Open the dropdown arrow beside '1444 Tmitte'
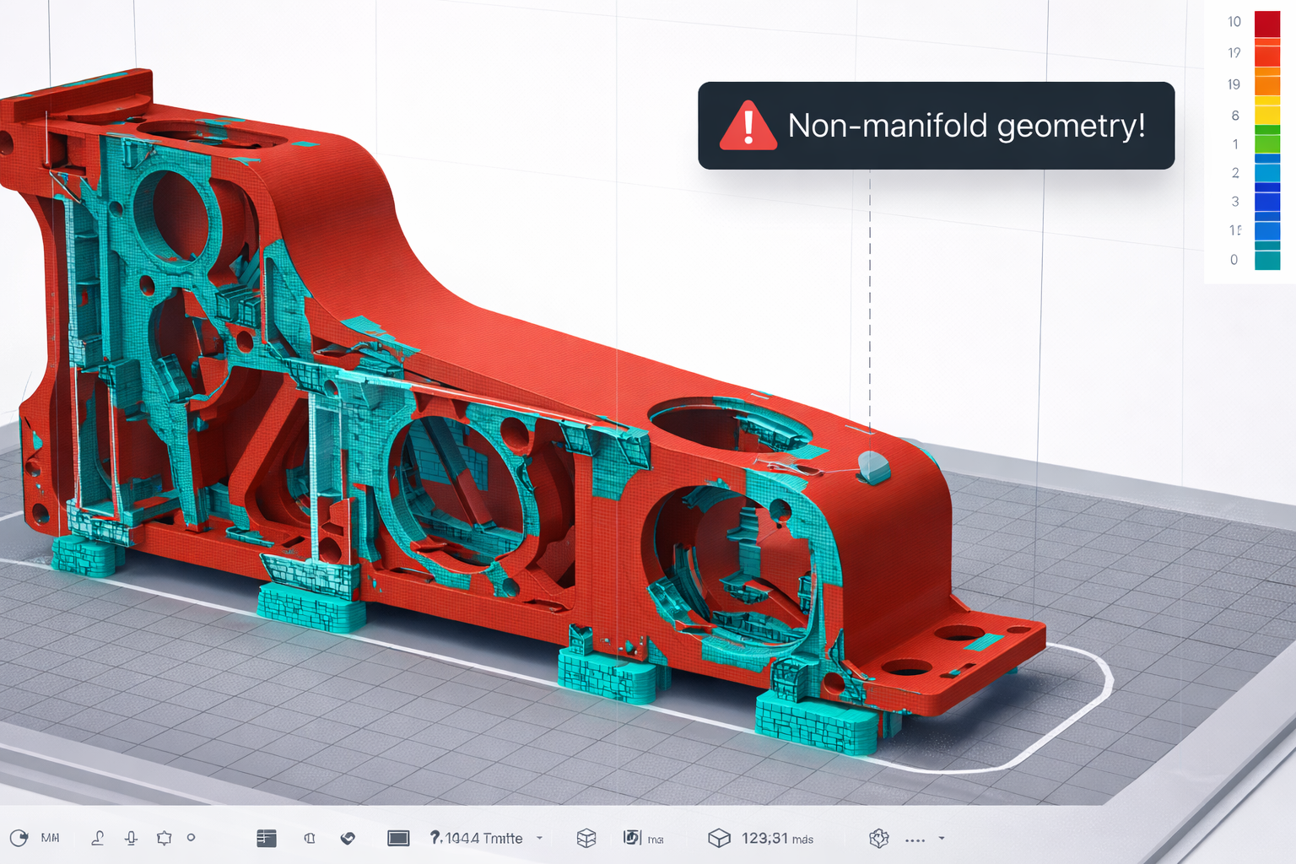This screenshot has height=864, width=1296. coord(540,838)
